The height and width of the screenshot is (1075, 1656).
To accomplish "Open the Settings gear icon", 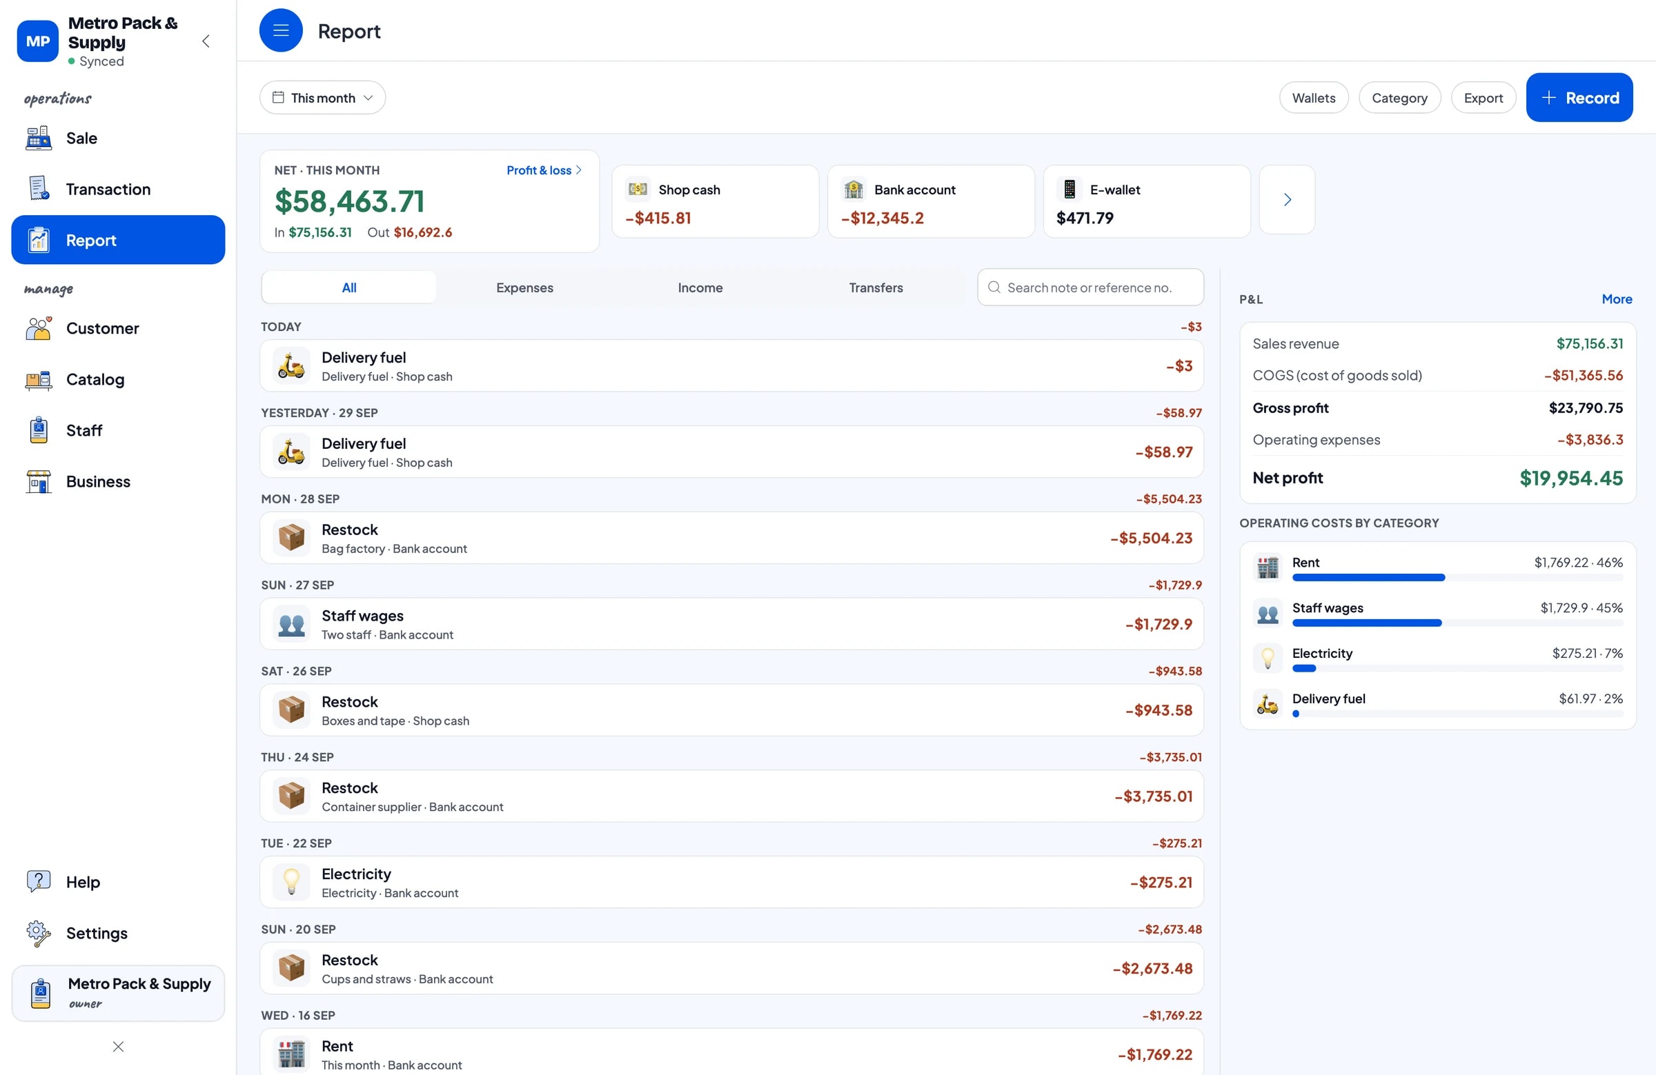I will [39, 932].
